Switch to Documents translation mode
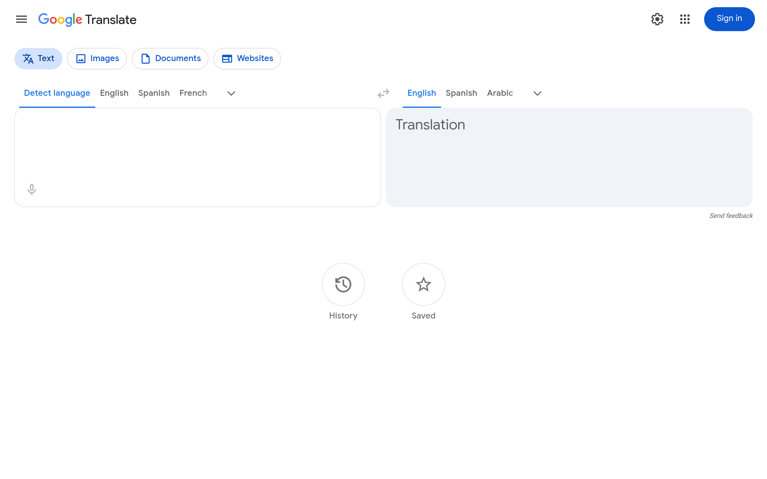The height and width of the screenshot is (479, 767). 170,58
